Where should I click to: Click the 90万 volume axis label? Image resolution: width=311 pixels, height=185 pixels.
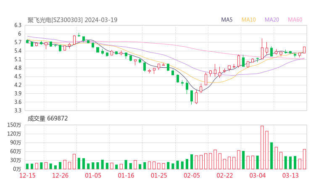(16, 143)
